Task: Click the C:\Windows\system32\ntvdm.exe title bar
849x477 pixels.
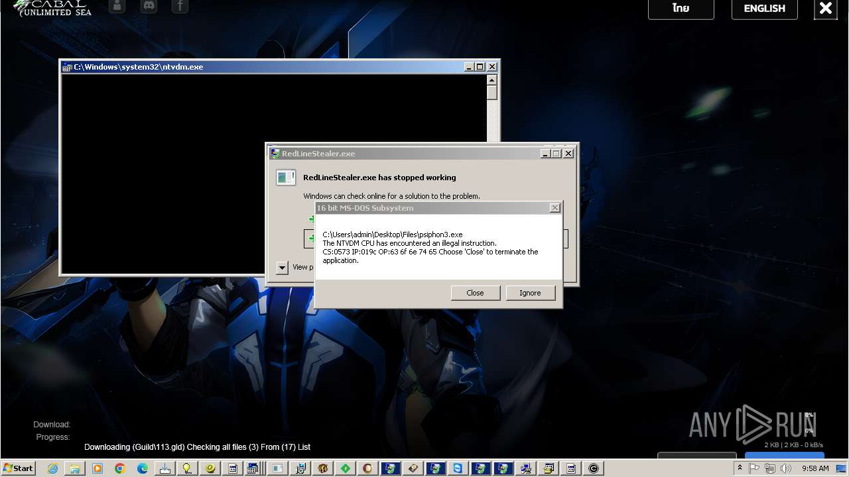Action: [x=262, y=67]
